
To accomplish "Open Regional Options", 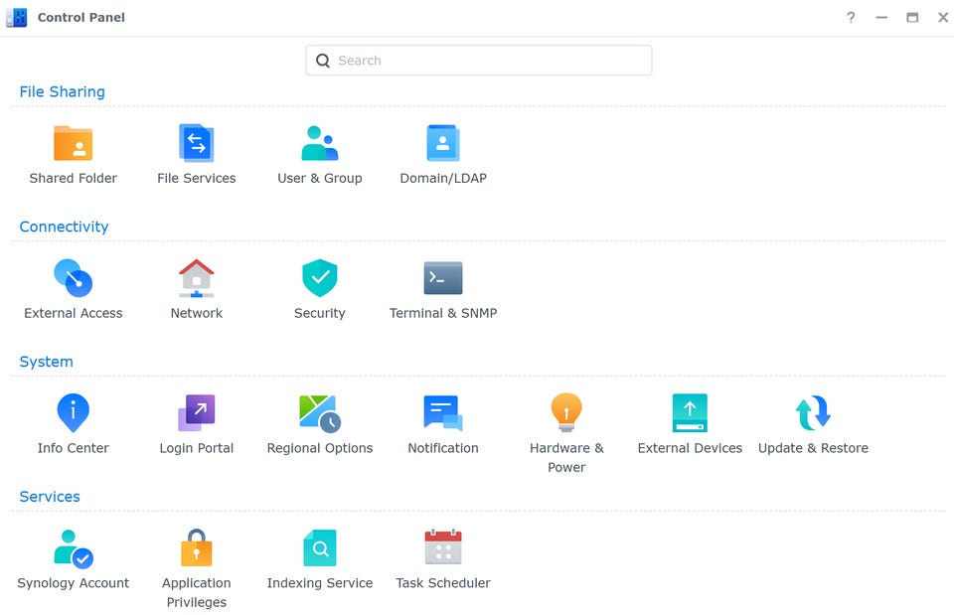I will click(x=319, y=424).
